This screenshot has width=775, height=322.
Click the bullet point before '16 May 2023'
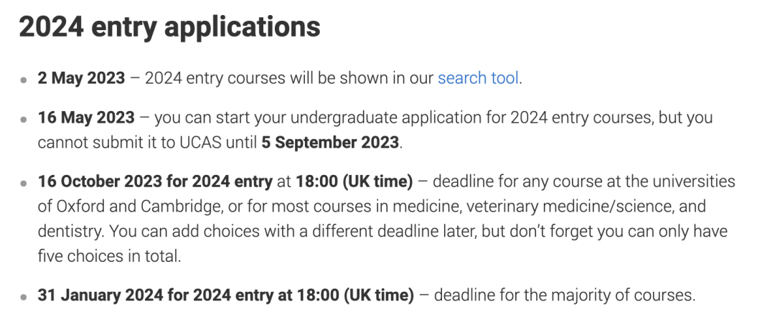tap(24, 119)
